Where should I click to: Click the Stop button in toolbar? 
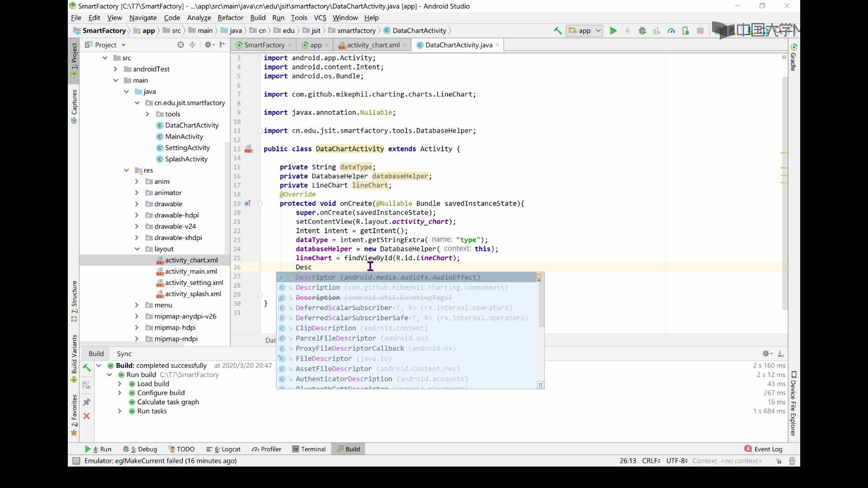coord(700,31)
